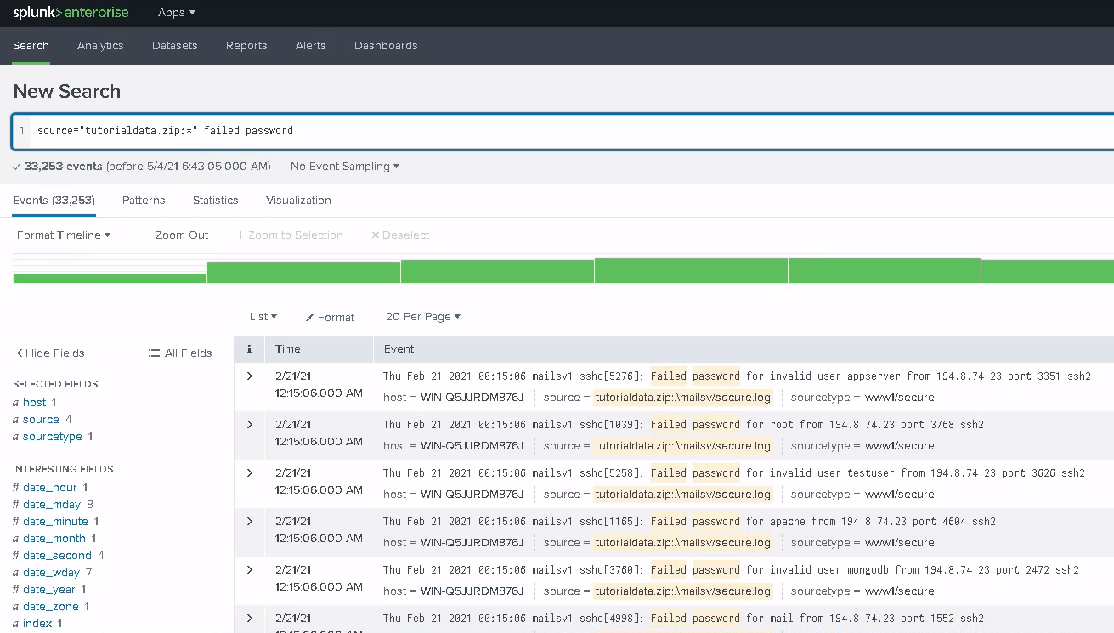Open the All Fields dialog
The height and width of the screenshot is (633, 1114).
179,353
